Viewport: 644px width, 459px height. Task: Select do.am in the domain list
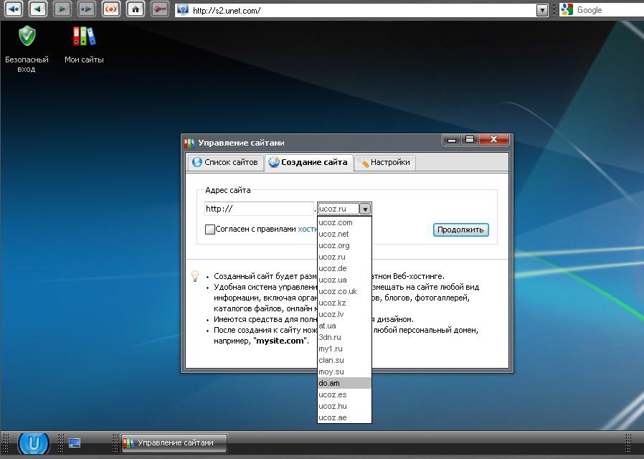pos(330,383)
